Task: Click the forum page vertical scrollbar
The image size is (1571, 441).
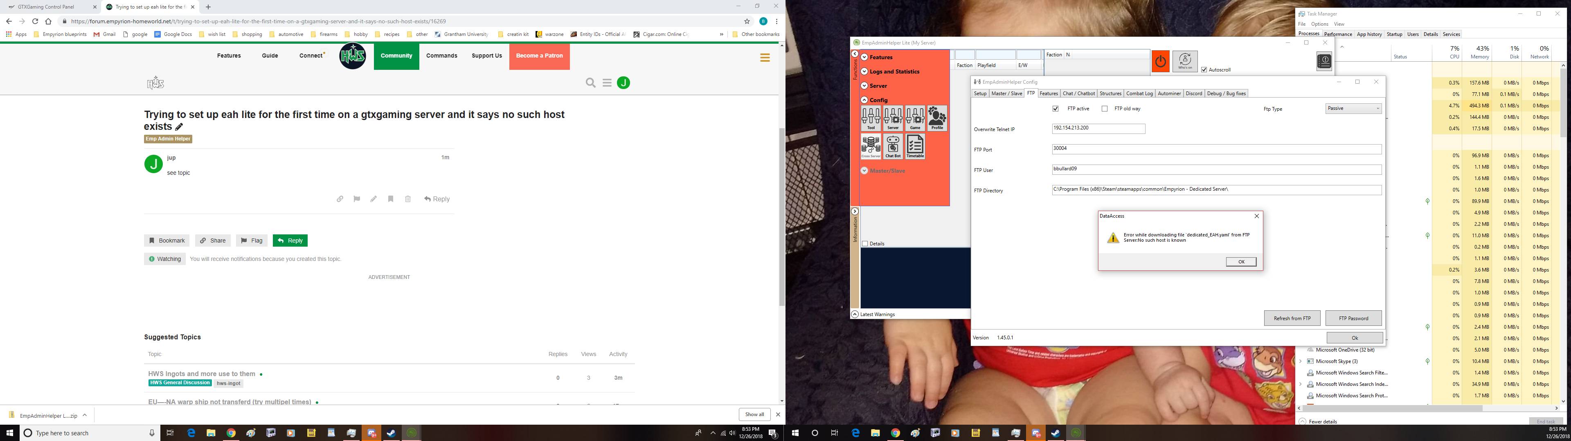Action: pos(782,217)
